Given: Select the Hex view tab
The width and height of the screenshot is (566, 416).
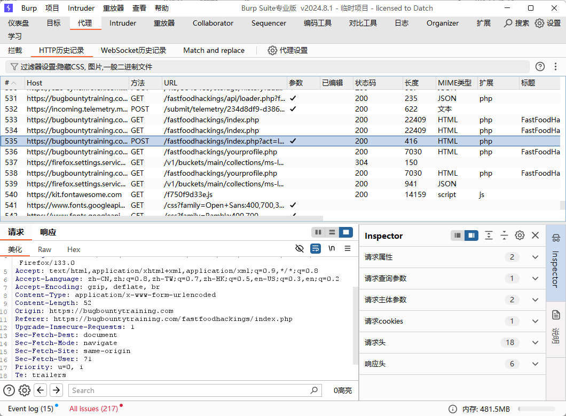Looking at the screenshot, I should pyautogui.click(x=74, y=249).
